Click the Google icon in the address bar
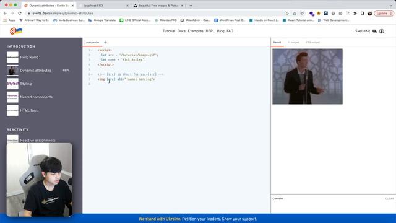This screenshot has height=223, width=396. pos(287,13)
